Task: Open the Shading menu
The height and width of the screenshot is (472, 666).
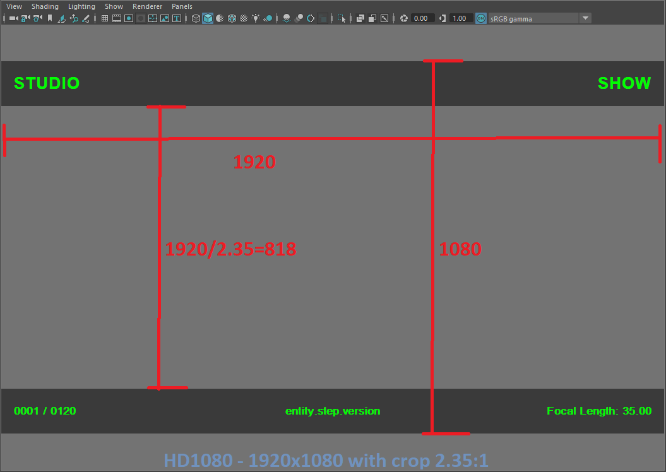Action: pyautogui.click(x=45, y=6)
